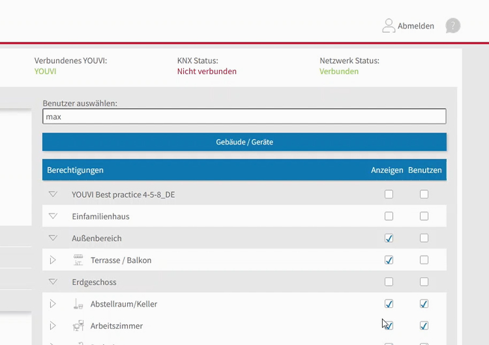
Task: Open the help speech bubble icon
Action: click(x=453, y=25)
